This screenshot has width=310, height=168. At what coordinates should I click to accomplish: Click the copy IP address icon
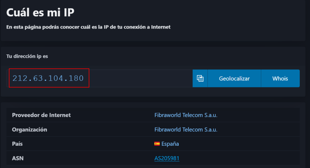pyautogui.click(x=200, y=79)
